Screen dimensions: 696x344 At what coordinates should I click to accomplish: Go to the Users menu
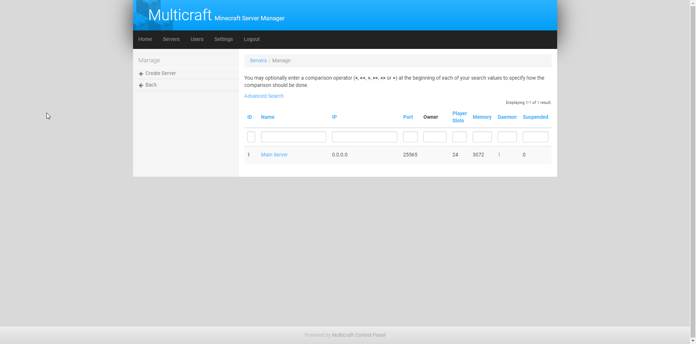[197, 39]
